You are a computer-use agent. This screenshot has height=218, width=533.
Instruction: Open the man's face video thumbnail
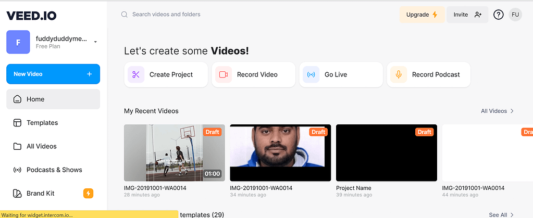click(280, 153)
